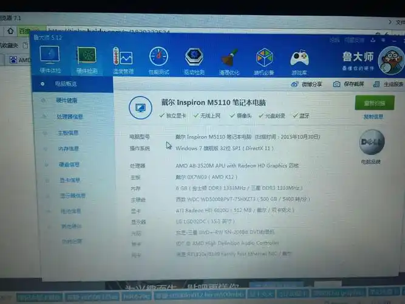Image resolution: width=405 pixels, height=304 pixels.
Task: Open the 鲁大师 title bar dropdown menu icon
Action: point(383,40)
